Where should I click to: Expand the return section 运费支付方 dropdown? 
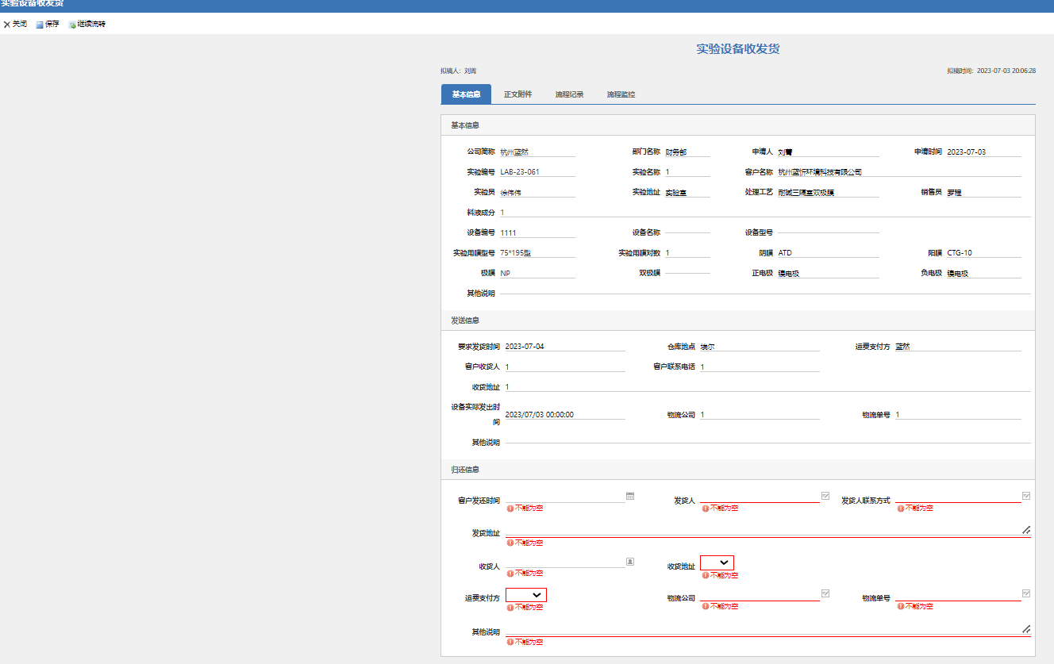[x=526, y=595]
